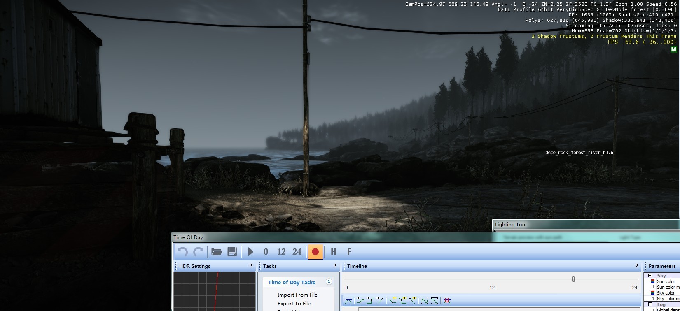680x311 pixels.
Task: Click the F button in the toolbar
Action: click(349, 252)
